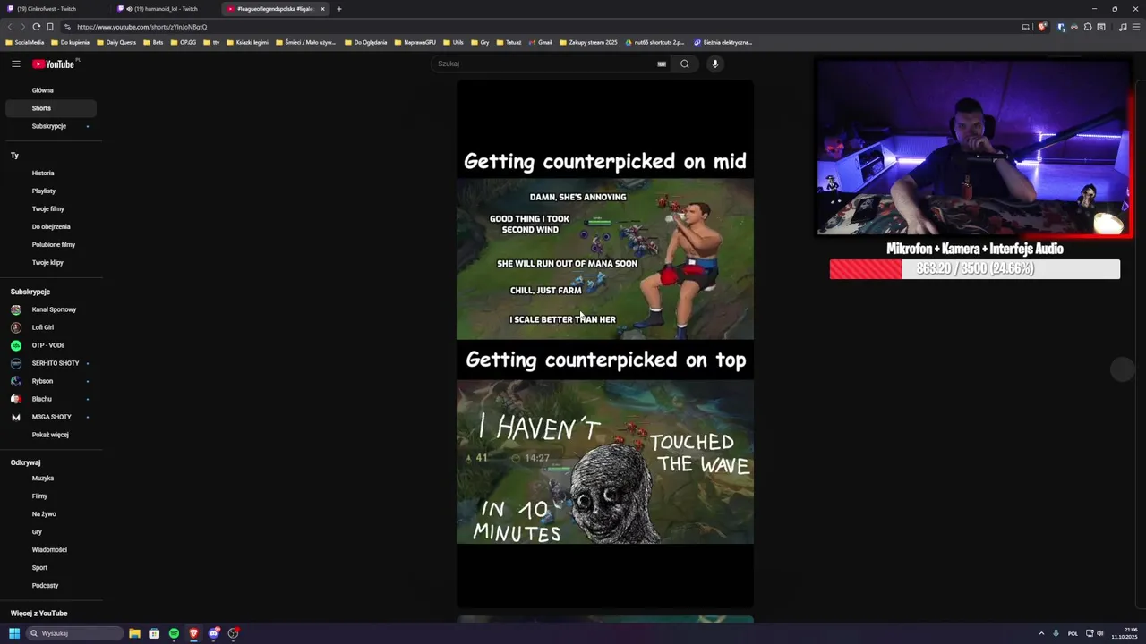Open Brave browser taskbar icon
Screen dimensions: 1146x644
click(x=193, y=633)
